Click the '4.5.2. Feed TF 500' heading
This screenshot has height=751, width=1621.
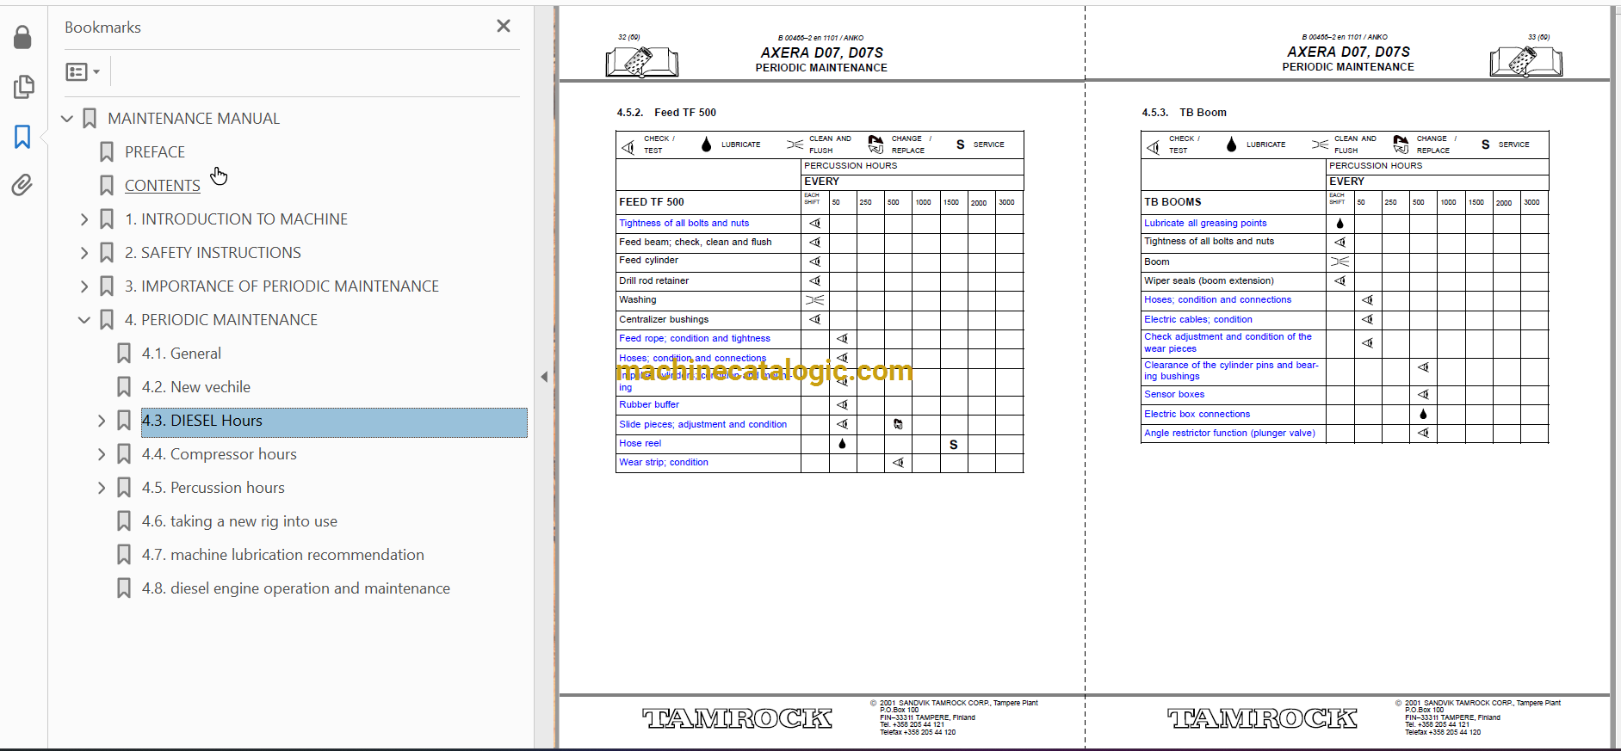(666, 113)
